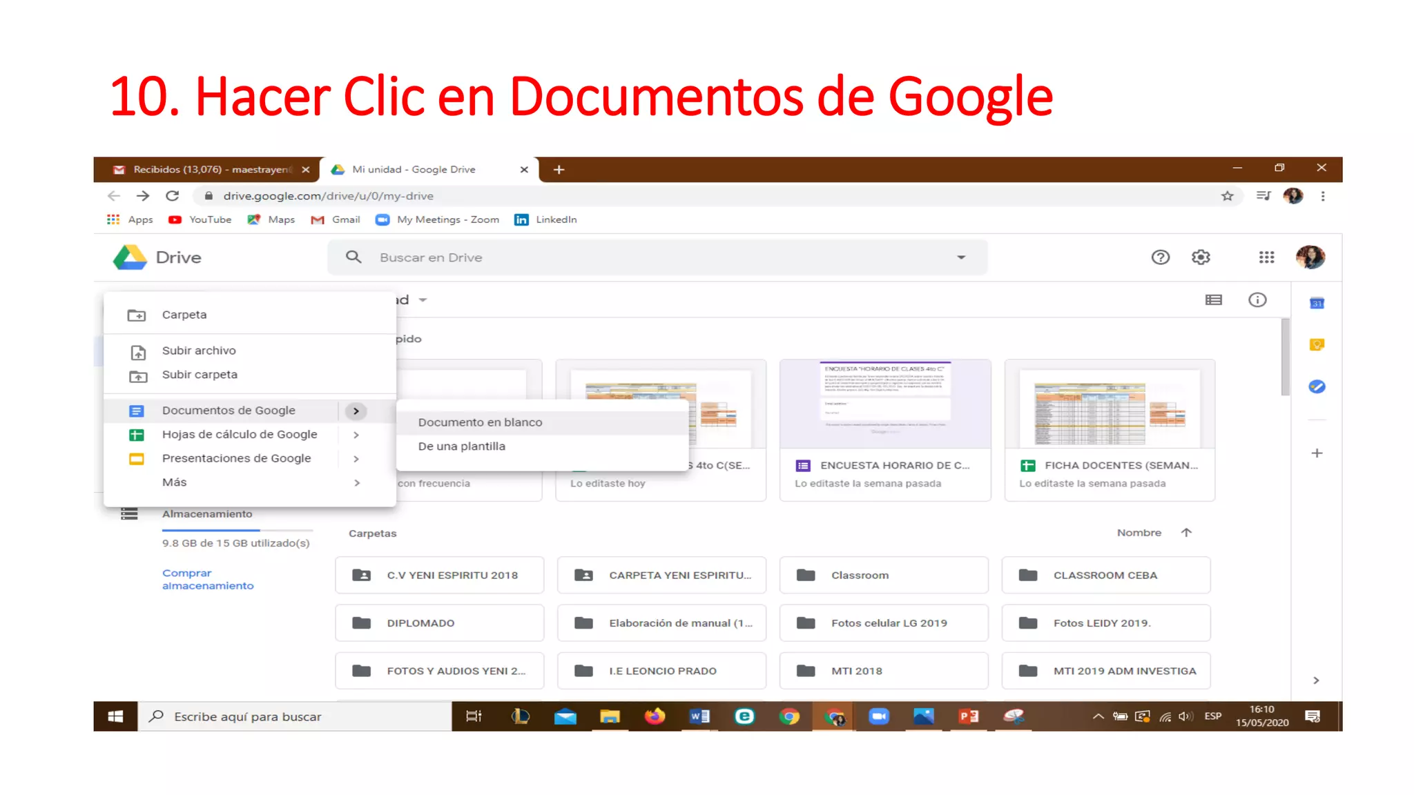
Task: Open the Classroom folder
Action: [x=884, y=575]
